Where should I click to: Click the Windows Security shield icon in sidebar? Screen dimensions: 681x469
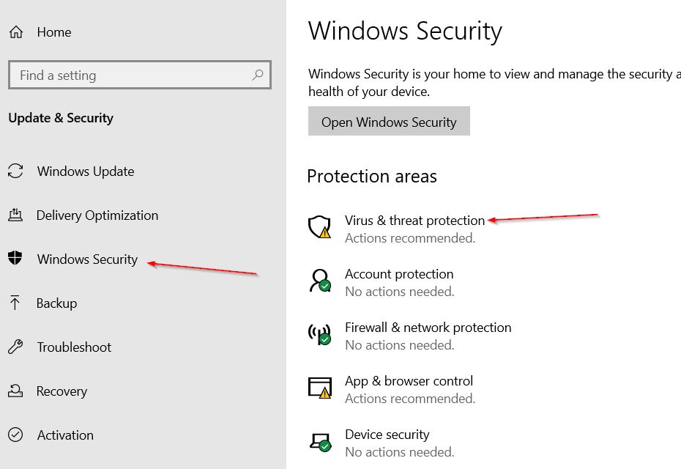click(15, 258)
